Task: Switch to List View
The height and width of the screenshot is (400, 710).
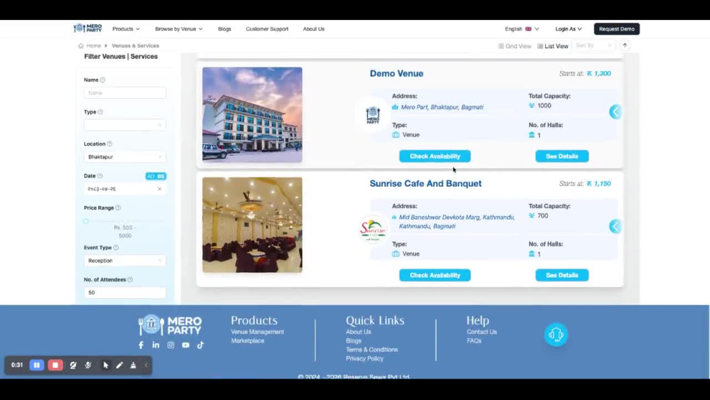Action: (553, 46)
